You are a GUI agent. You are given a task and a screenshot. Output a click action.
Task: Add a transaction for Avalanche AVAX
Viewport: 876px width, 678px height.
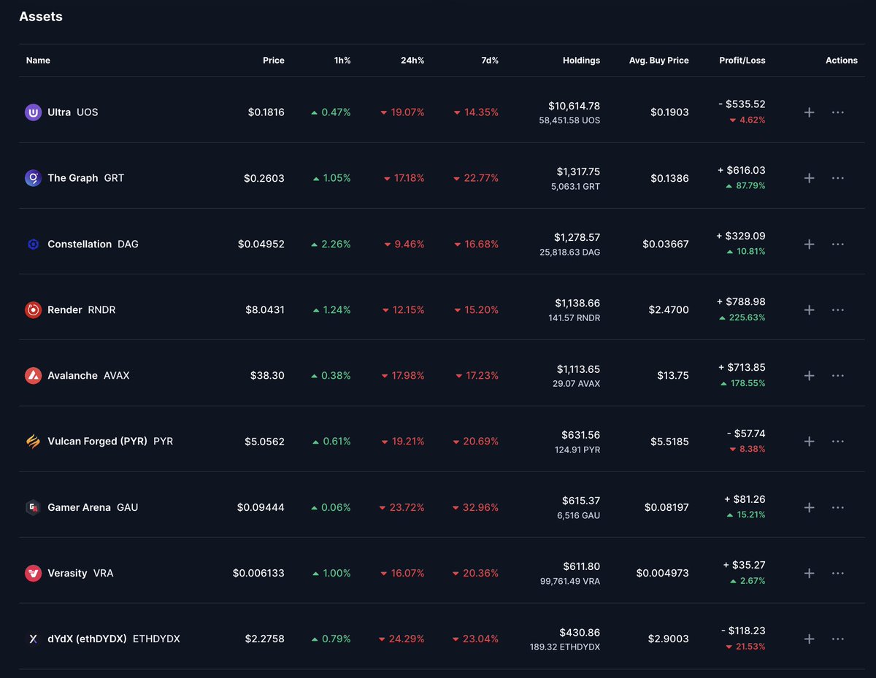[x=809, y=375]
